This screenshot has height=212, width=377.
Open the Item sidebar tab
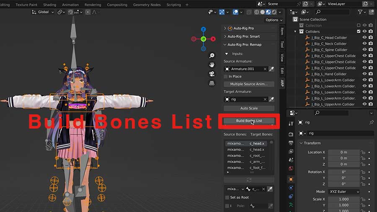click(282, 31)
